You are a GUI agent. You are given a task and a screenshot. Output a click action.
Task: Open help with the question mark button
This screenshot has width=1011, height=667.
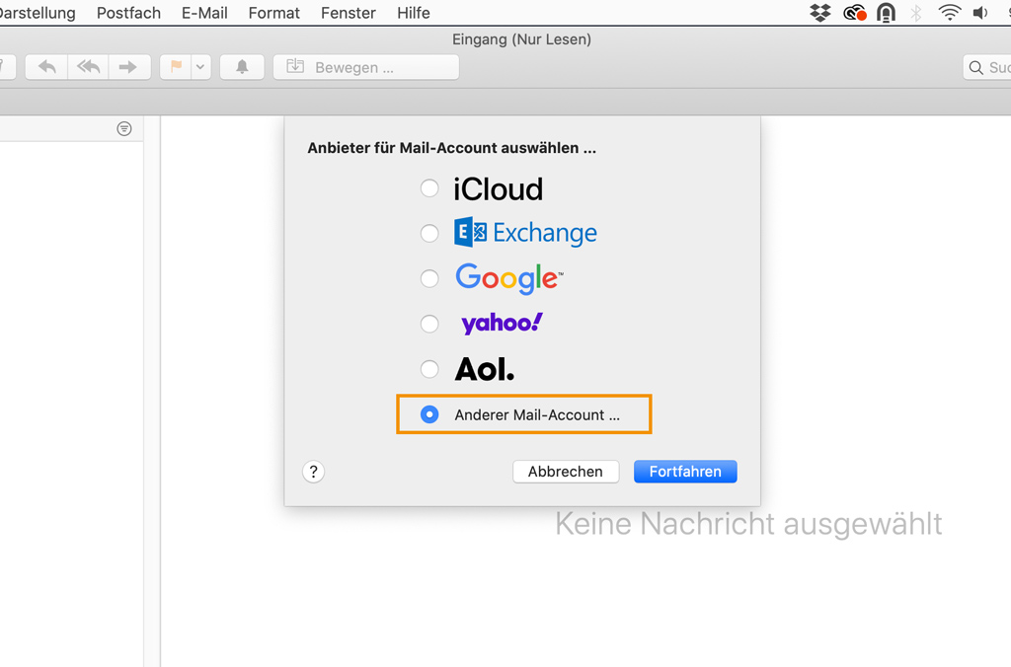(x=313, y=472)
